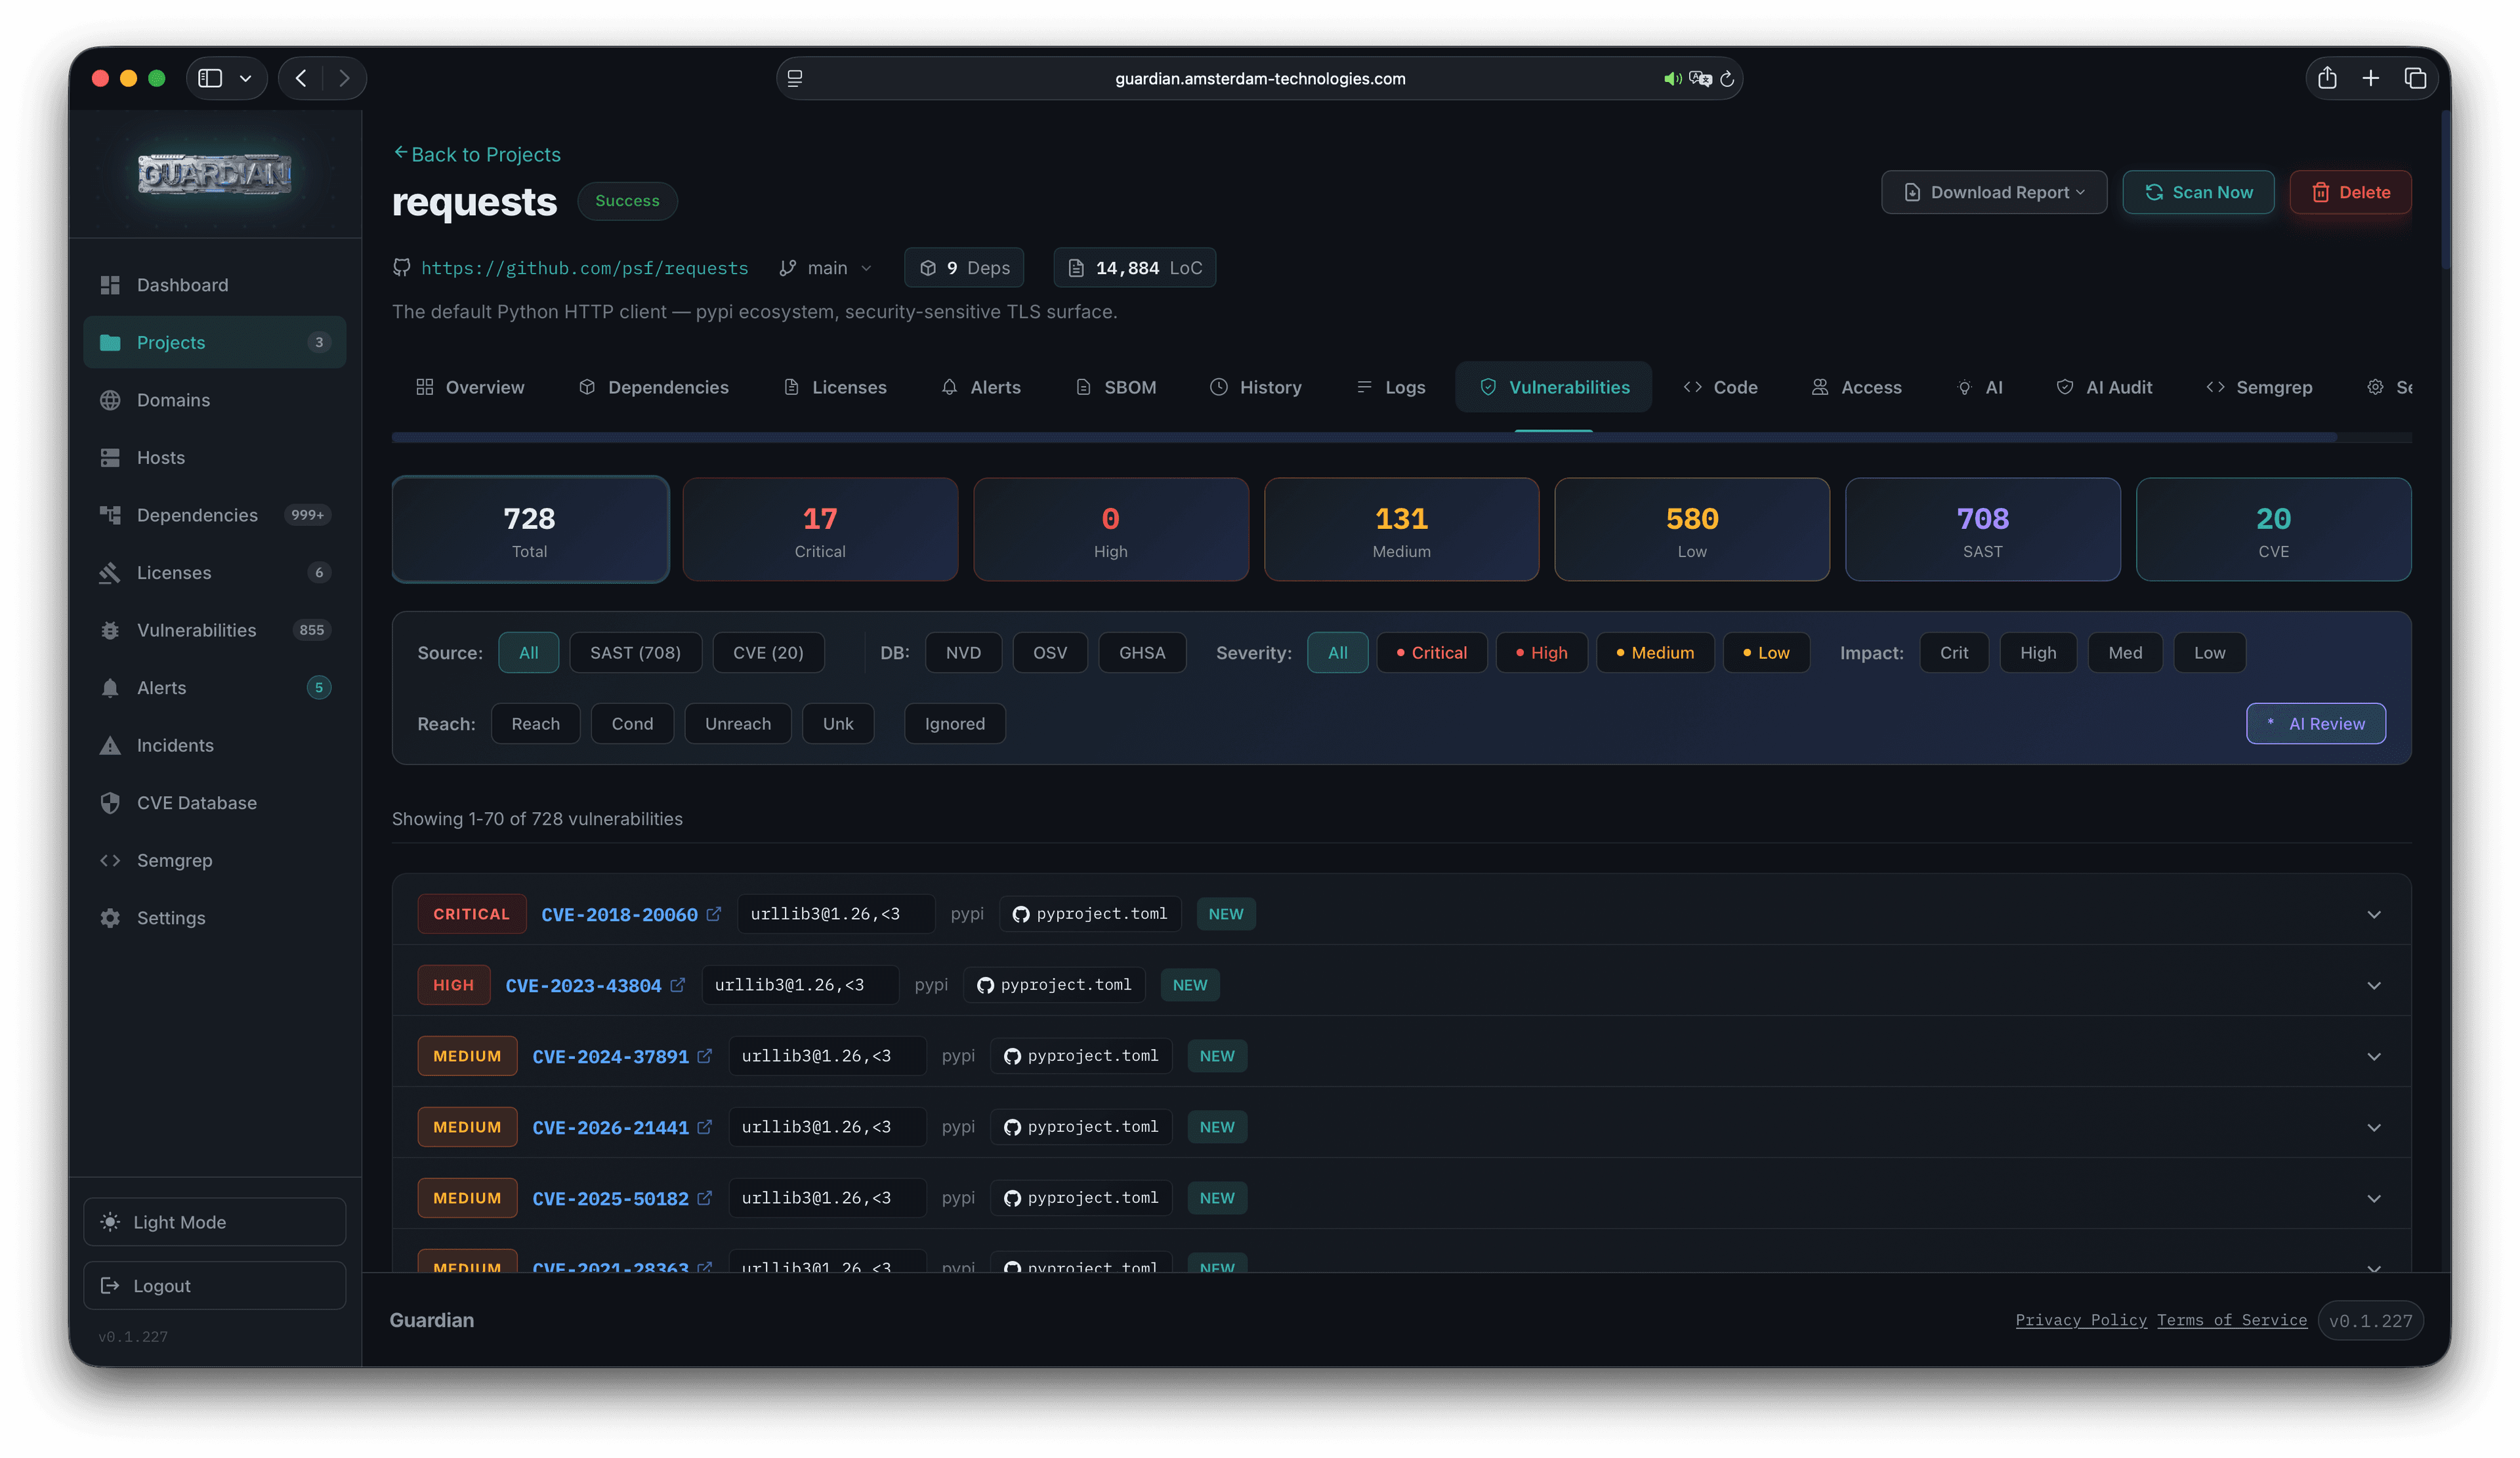
Task: Toggle the OSV database filter
Action: click(x=1050, y=653)
